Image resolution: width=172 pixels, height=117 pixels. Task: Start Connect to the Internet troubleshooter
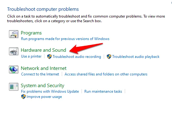pyautogui.click(x=40, y=74)
